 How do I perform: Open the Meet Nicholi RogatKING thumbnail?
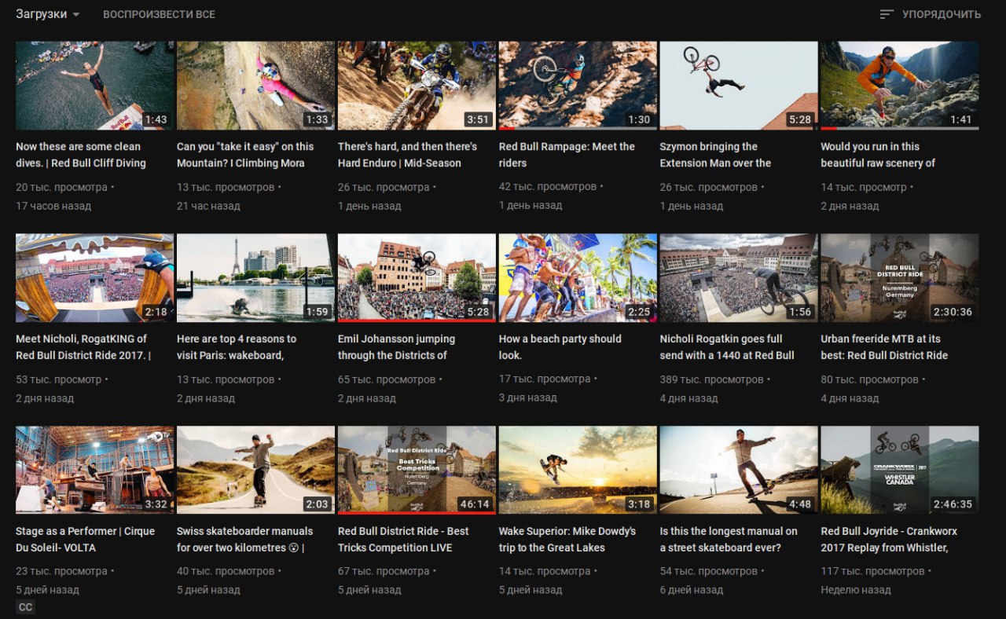[94, 278]
